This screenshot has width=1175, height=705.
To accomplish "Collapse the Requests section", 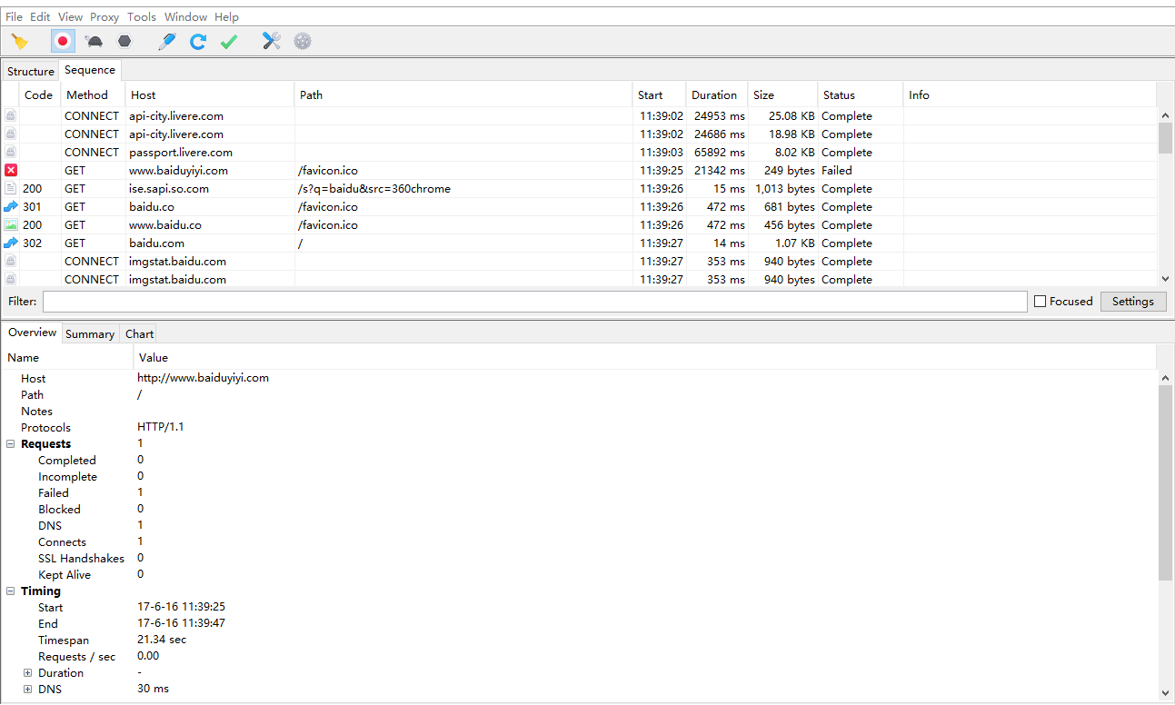I will (x=11, y=444).
